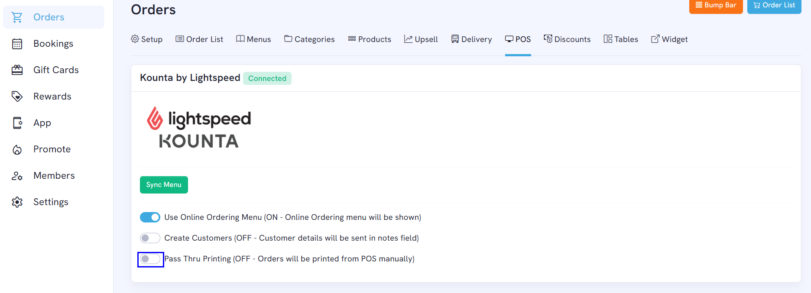Click the Menus book icon
Screen dimensions: 811x293
240,39
